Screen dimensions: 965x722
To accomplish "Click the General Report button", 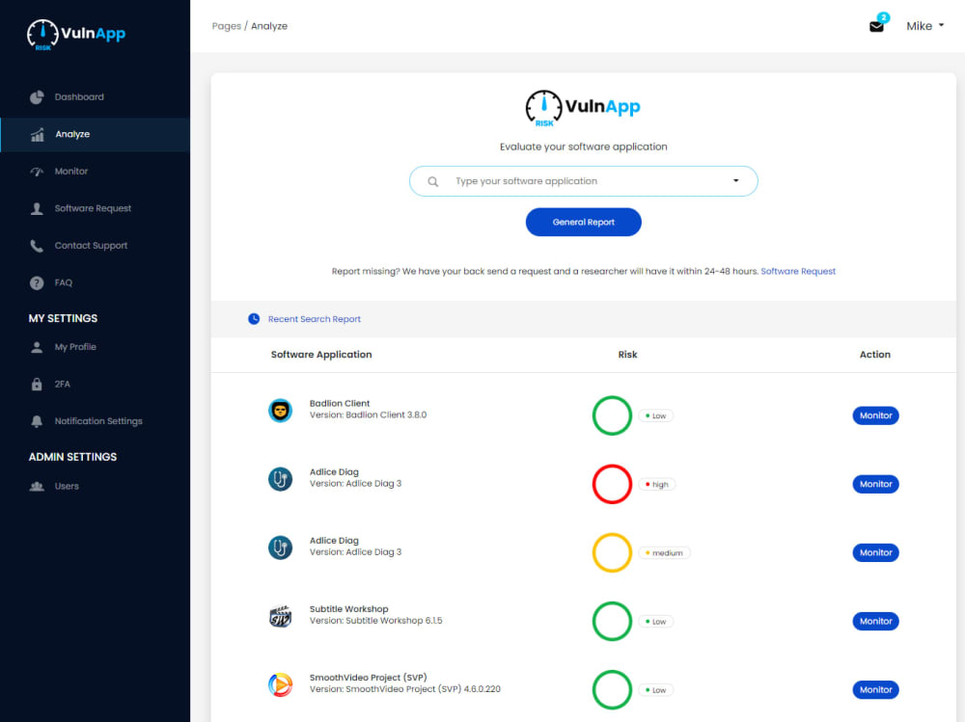I will (x=583, y=222).
